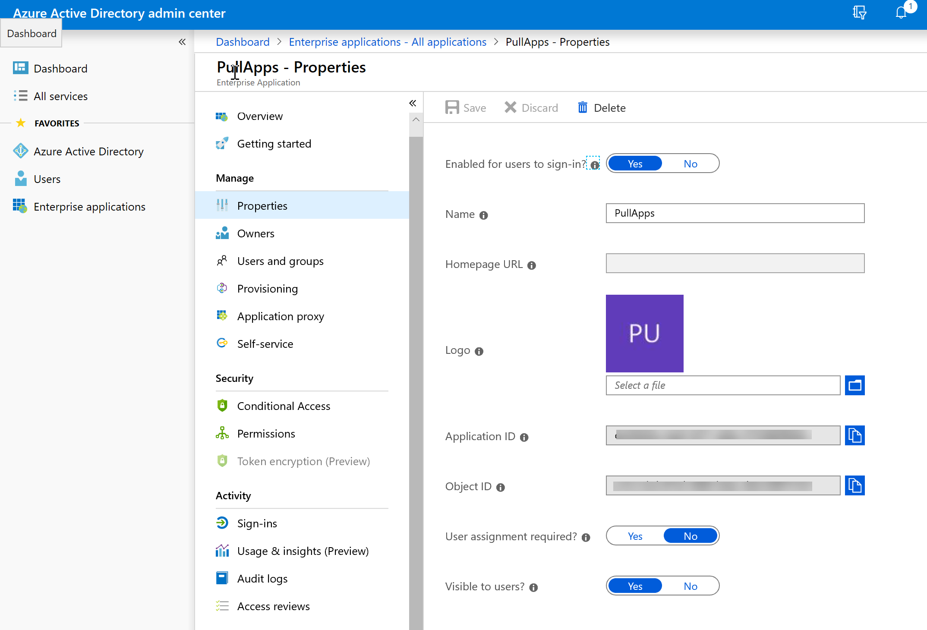The height and width of the screenshot is (630, 927).
Task: Delete the PullApps application
Action: click(x=602, y=107)
